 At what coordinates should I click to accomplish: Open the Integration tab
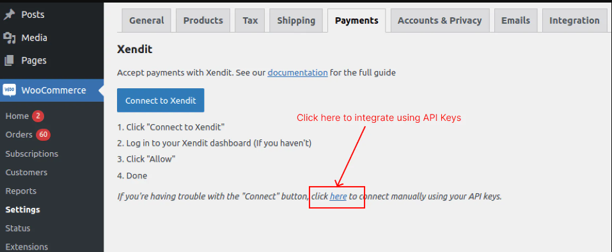point(574,20)
